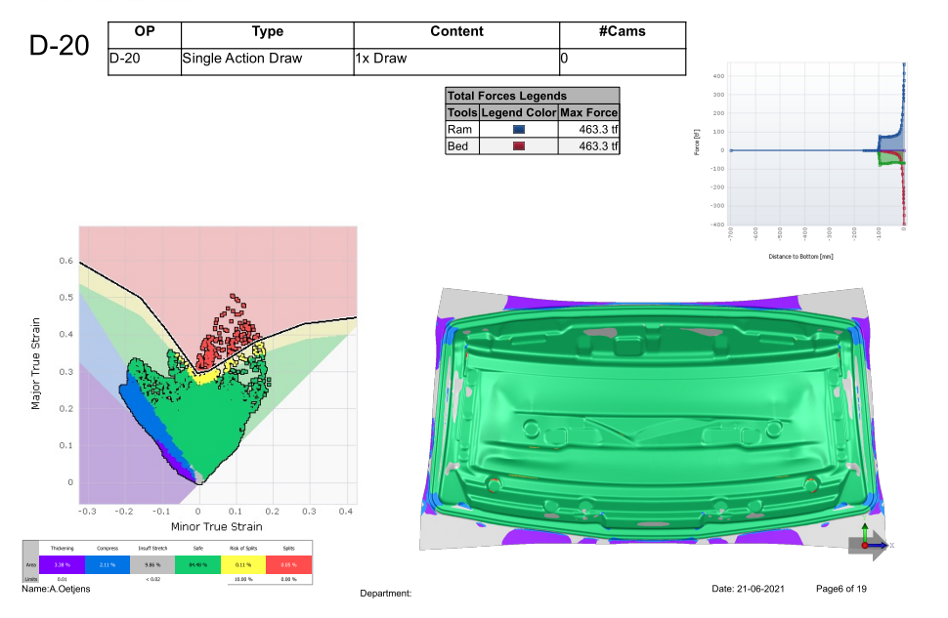
Task: Click the 'Distance to Bottom [mm]' axis label
Action: [800, 257]
